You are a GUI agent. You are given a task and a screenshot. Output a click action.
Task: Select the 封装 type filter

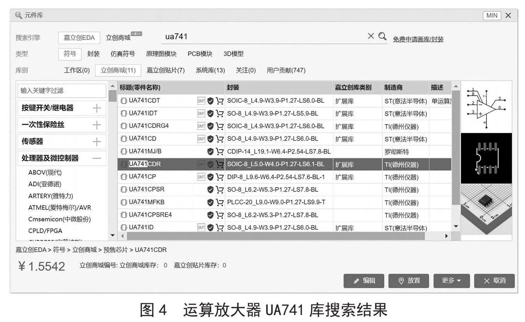[x=93, y=54]
